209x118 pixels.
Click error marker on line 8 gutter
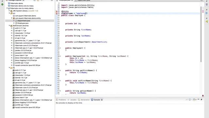pyautogui.click(x=56, y=11)
